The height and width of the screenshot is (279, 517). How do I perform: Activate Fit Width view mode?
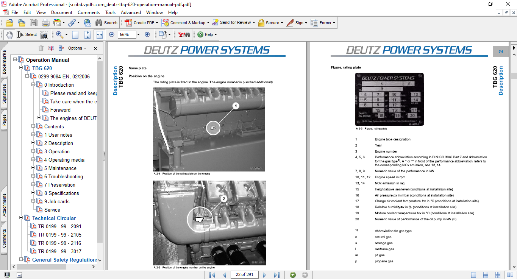click(99, 34)
